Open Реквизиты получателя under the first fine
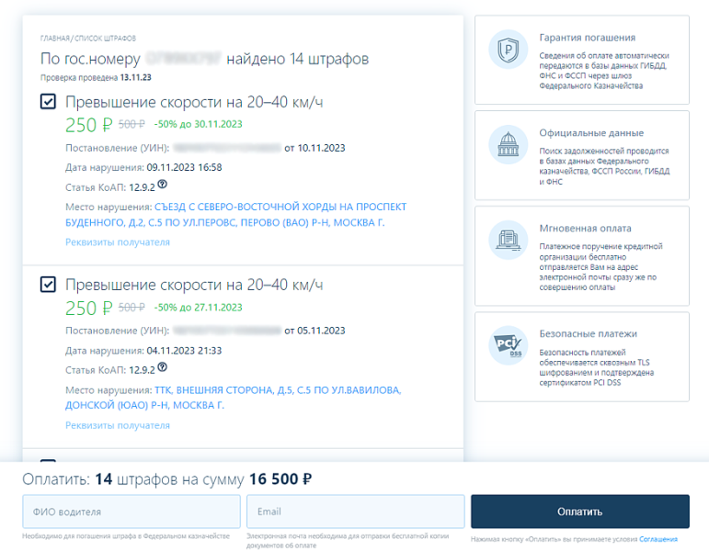 [x=118, y=242]
